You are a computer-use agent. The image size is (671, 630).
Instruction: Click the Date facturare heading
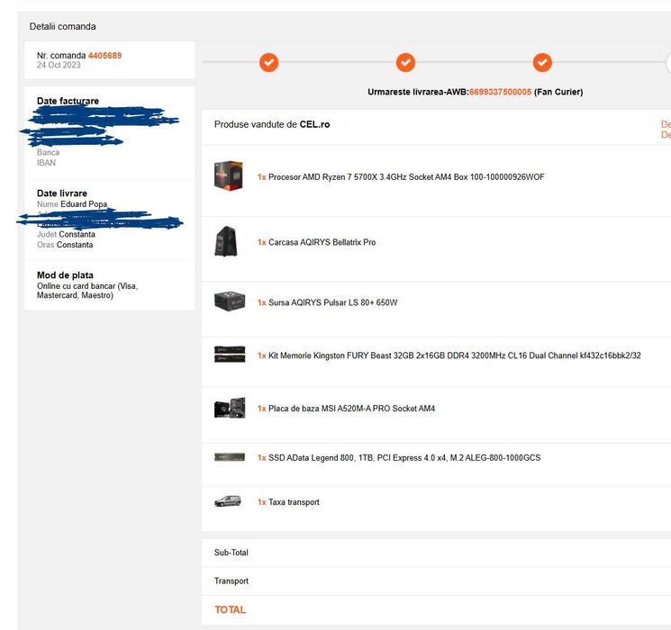point(68,101)
